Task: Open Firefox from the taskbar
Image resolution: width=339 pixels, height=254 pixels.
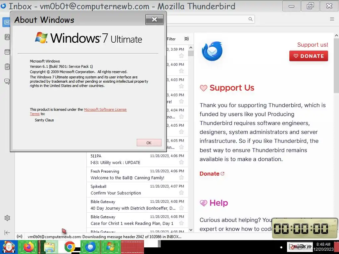Action: 28,247
